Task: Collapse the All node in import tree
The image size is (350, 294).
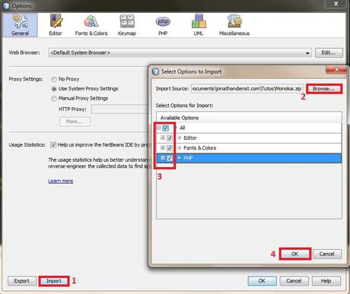Action: [159, 128]
